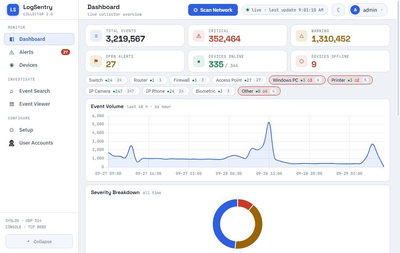
Task: Click the Devices Online green dot icon
Action: point(199,61)
